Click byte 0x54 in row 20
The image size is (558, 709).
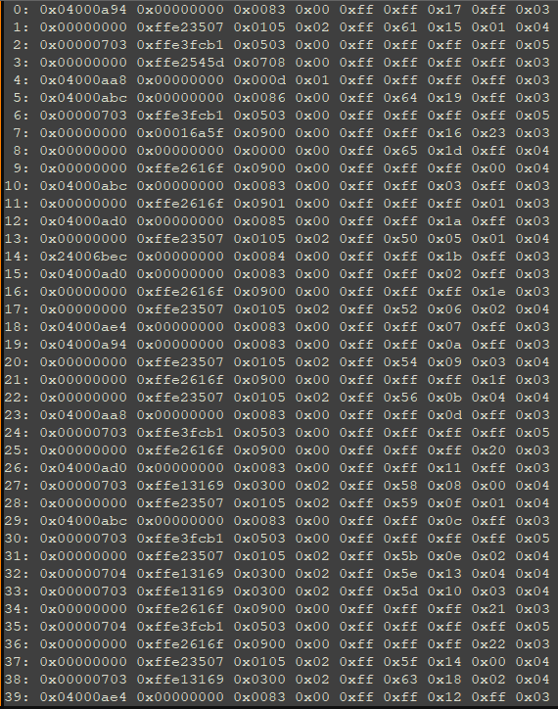(x=400, y=362)
